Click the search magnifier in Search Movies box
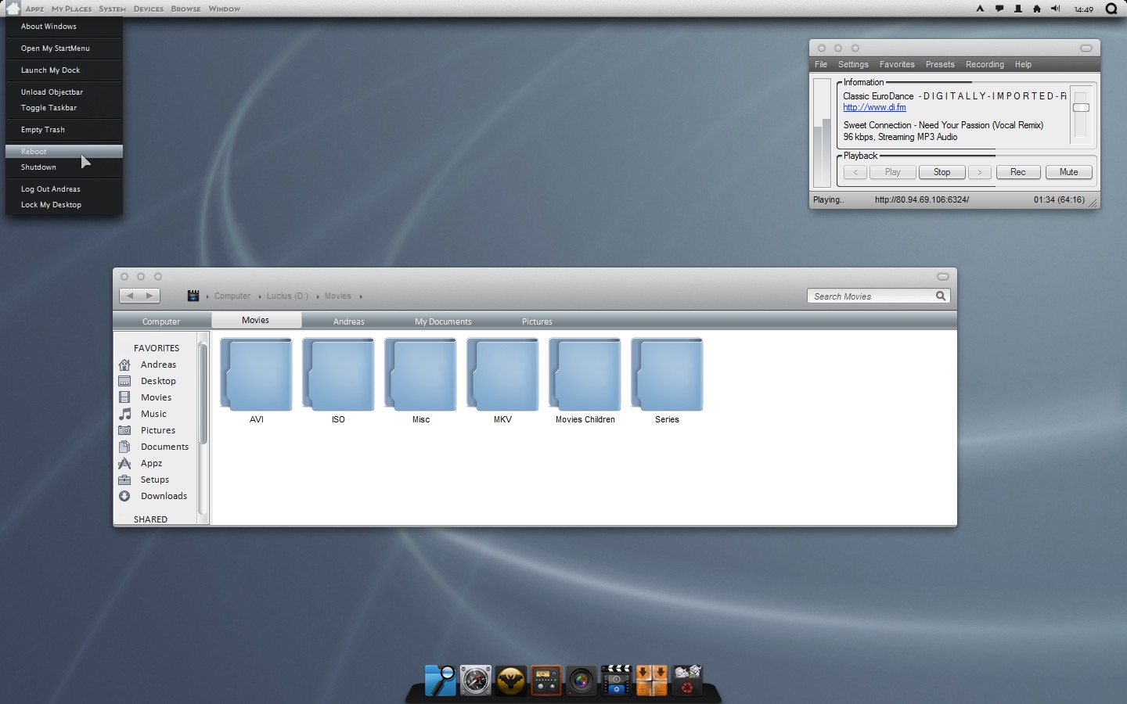The width and height of the screenshot is (1127, 704). tap(941, 296)
